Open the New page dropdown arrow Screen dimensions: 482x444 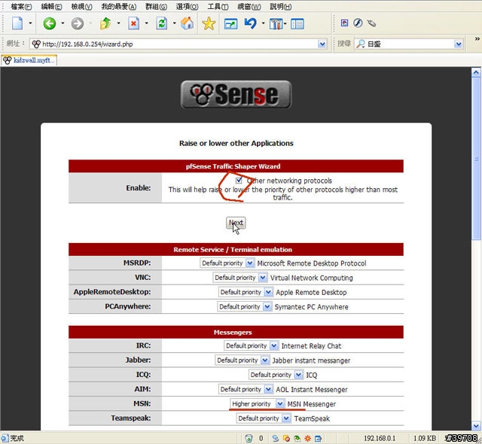[x=30, y=23]
